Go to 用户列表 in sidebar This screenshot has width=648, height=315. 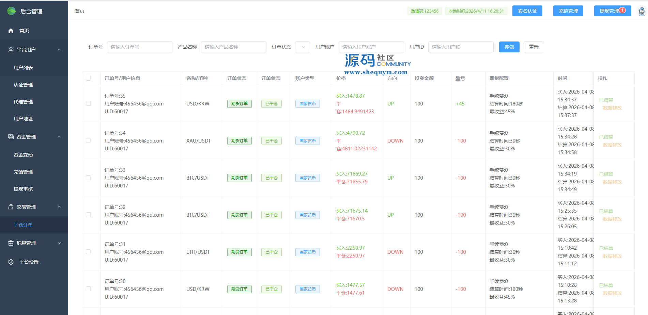tap(23, 68)
